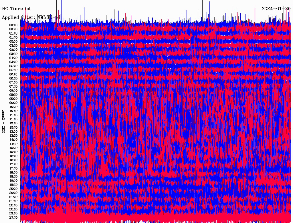The height and width of the screenshot is (223, 293).
Task: Click the 13:00 time label
Action: pos(13,132)
